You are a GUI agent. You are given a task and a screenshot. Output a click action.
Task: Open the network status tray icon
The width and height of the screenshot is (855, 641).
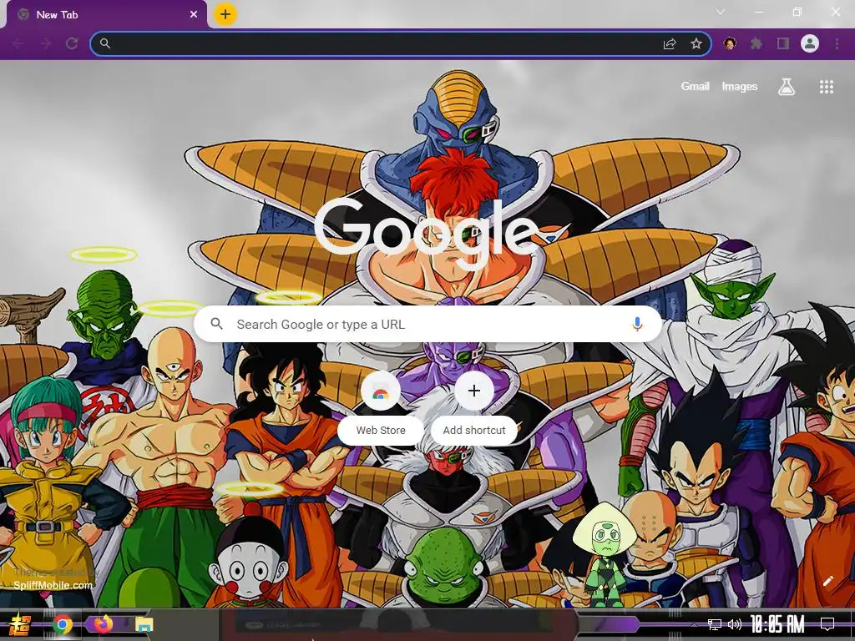[x=715, y=624]
